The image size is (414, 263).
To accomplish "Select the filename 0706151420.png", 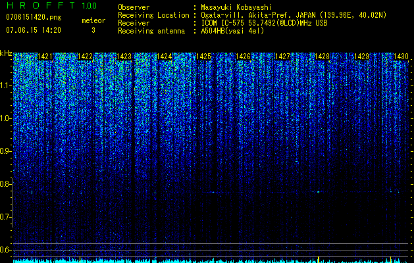I will 34,17.
